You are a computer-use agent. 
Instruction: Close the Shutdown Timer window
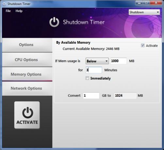click(156, 3)
